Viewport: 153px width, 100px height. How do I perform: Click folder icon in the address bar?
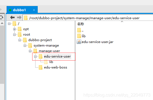(x=26, y=18)
